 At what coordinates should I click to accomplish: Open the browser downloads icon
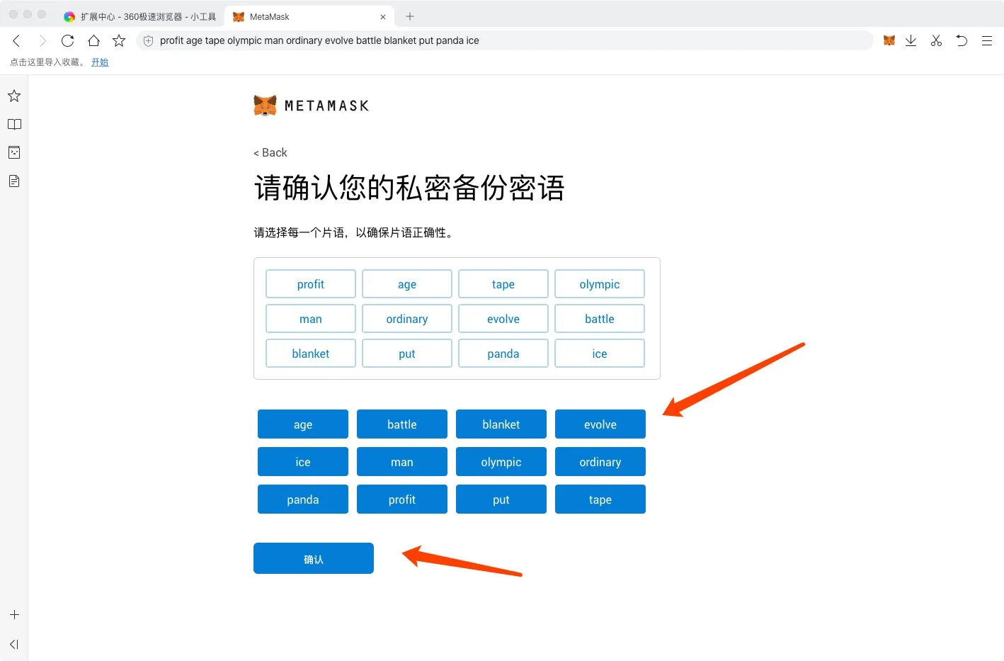point(911,40)
